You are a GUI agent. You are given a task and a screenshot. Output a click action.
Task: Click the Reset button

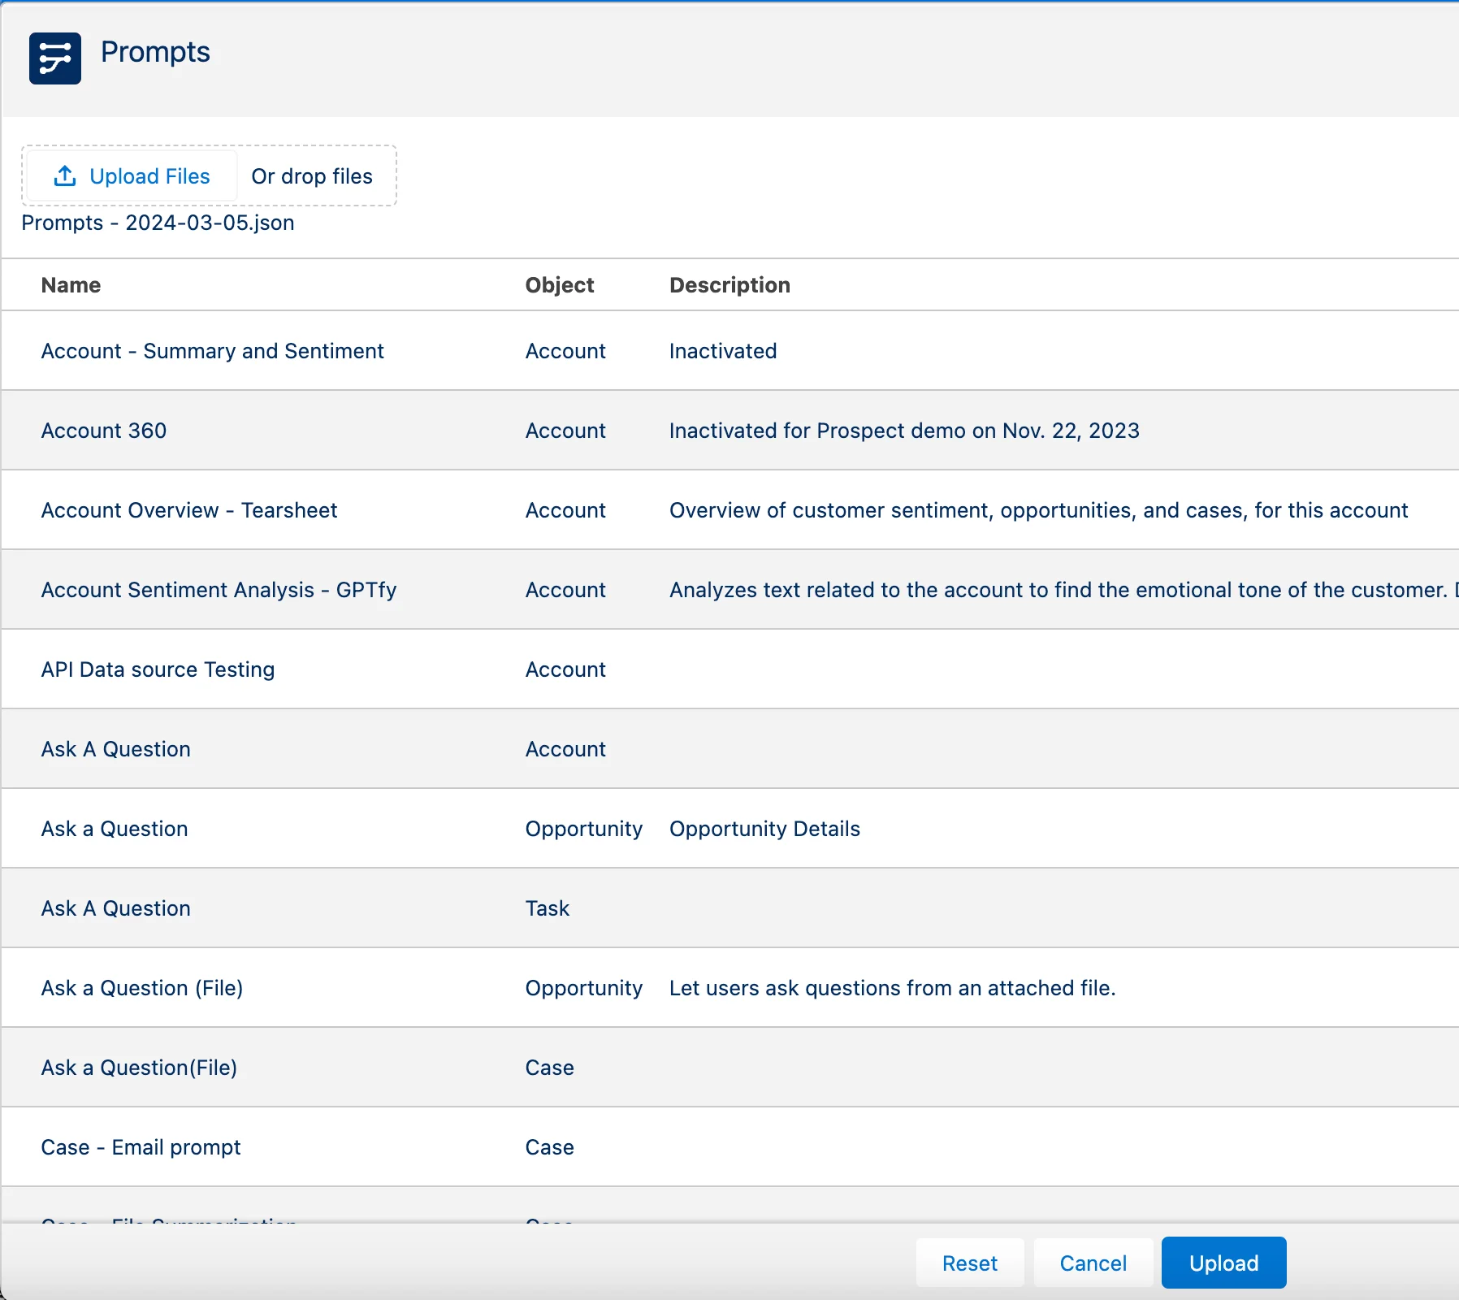[970, 1263]
